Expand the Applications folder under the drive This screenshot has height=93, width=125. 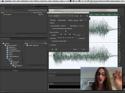(5, 47)
